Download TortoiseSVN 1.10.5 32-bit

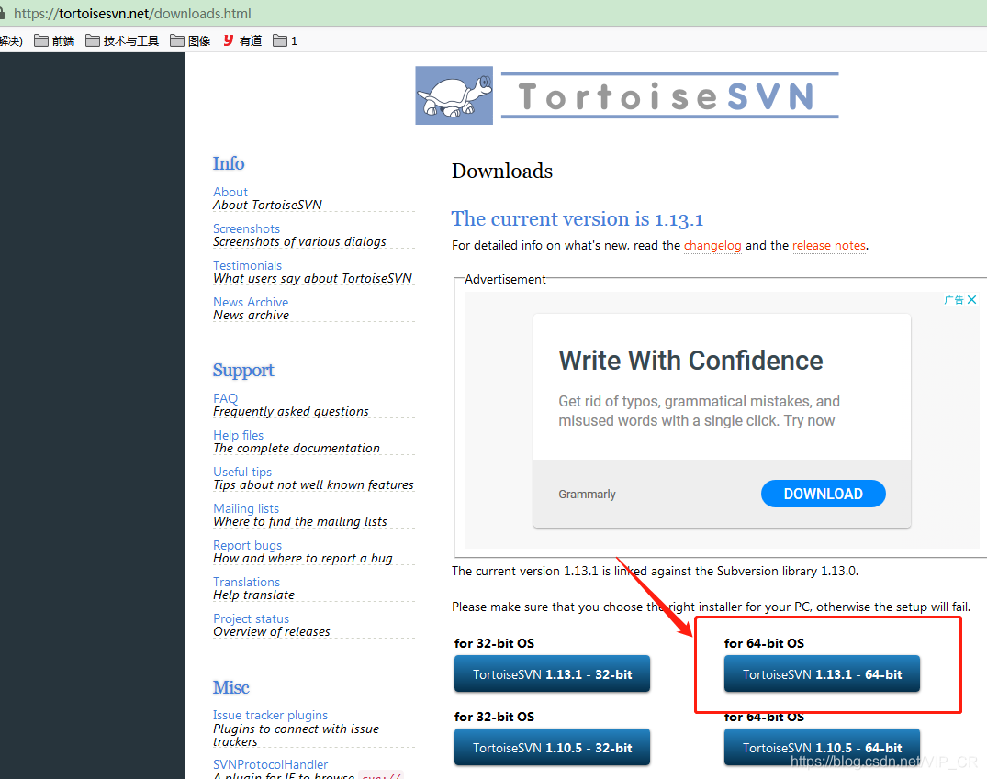click(x=552, y=748)
